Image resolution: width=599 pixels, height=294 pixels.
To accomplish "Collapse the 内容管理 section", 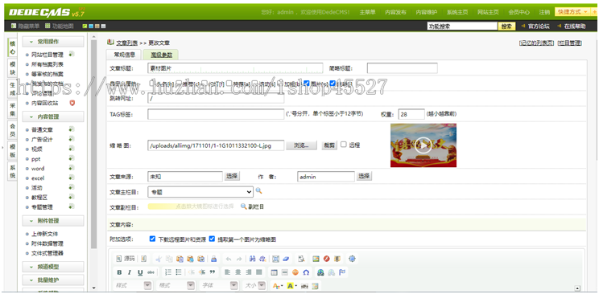I will tap(52, 116).
